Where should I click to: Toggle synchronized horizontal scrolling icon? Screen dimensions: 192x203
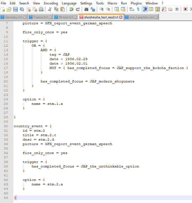123,9
